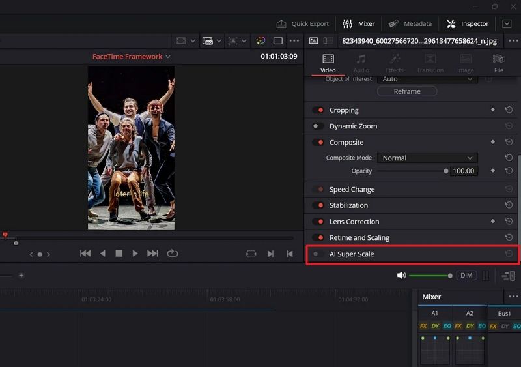Add a keyframe for Opacity
The height and width of the screenshot is (367, 521).
493,171
